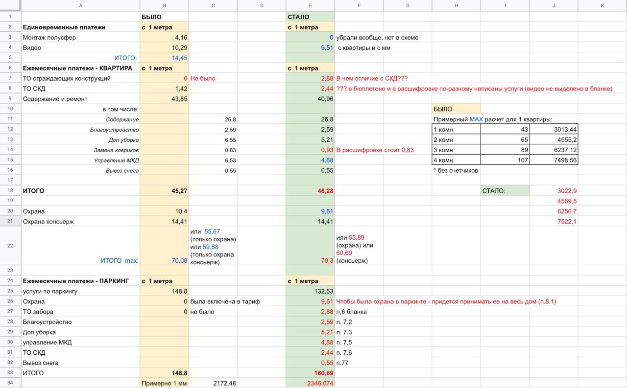Image resolution: width=627 pixels, height=388 pixels.
Task: Select row 22 header
Action: coord(10,246)
